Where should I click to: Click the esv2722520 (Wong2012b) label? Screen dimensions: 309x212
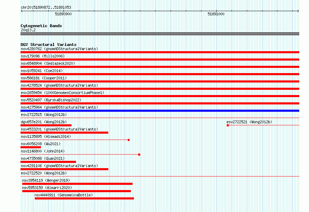[x=44, y=173]
